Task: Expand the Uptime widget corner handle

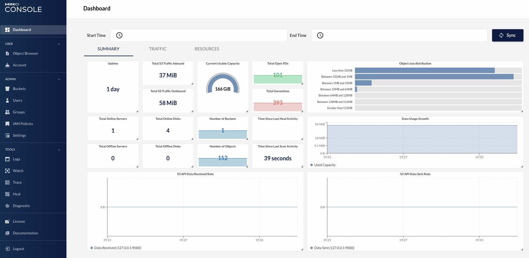Action: [137, 111]
